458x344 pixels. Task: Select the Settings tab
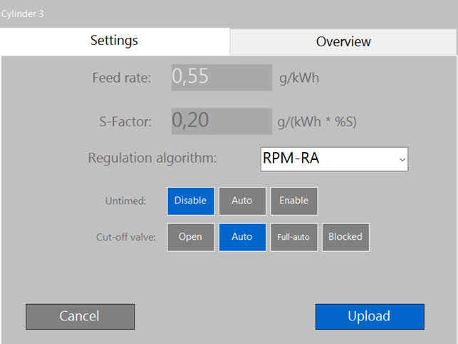[x=114, y=41]
